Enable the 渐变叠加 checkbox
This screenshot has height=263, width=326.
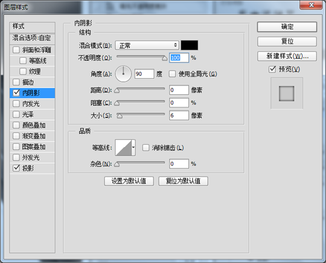coord(16,136)
